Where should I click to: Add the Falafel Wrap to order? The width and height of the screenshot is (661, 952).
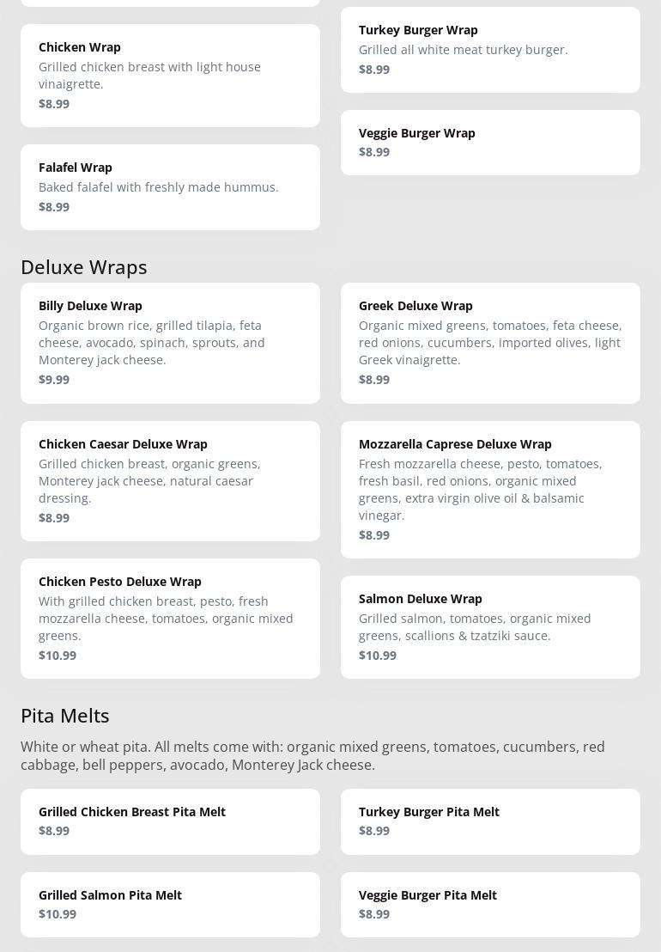[170, 187]
